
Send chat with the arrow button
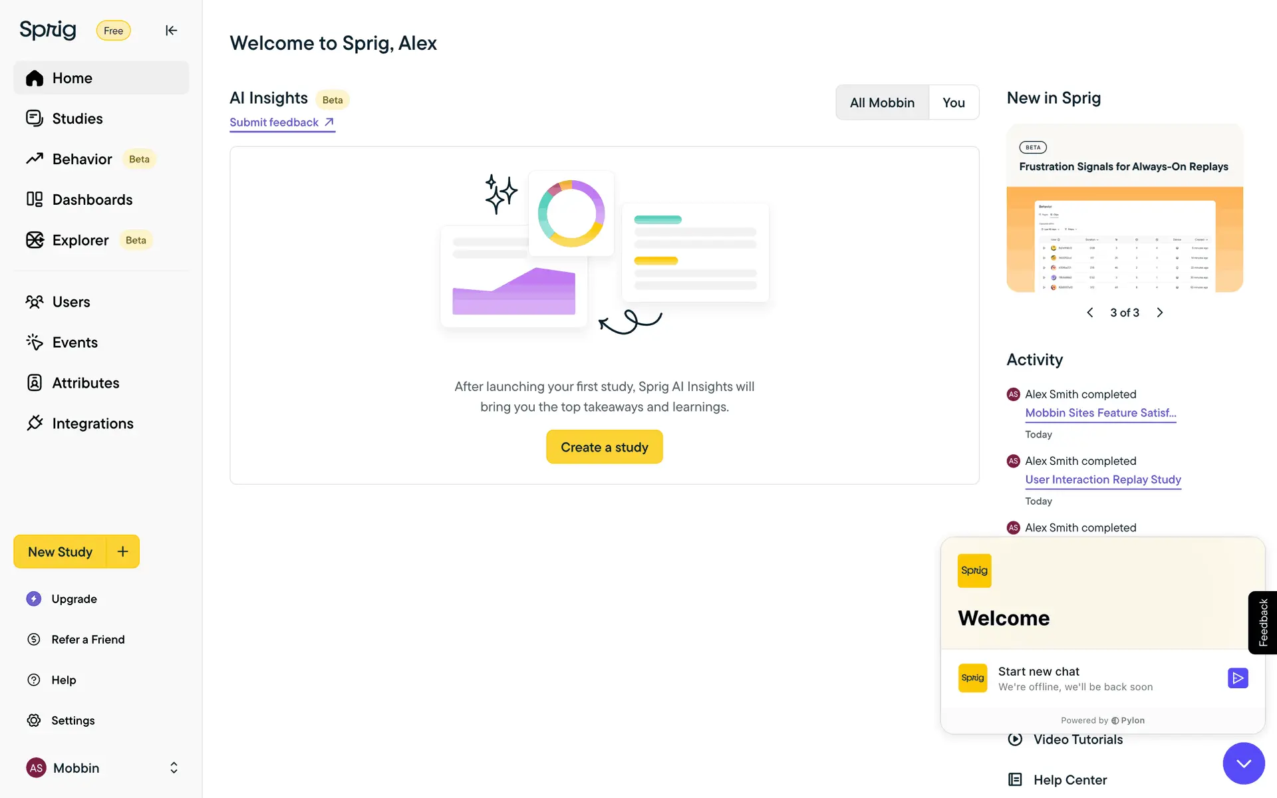[1237, 678]
